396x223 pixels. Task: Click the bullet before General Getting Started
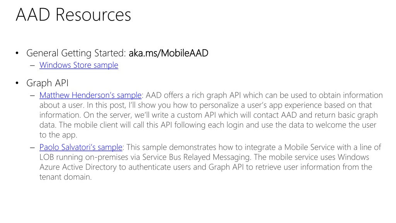pyautogui.click(x=17, y=53)
